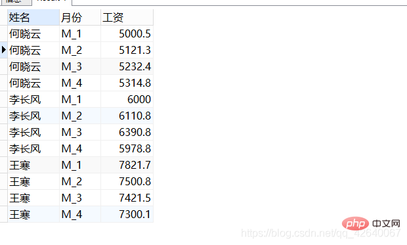Select the 6390.8 value cell

coord(127,132)
